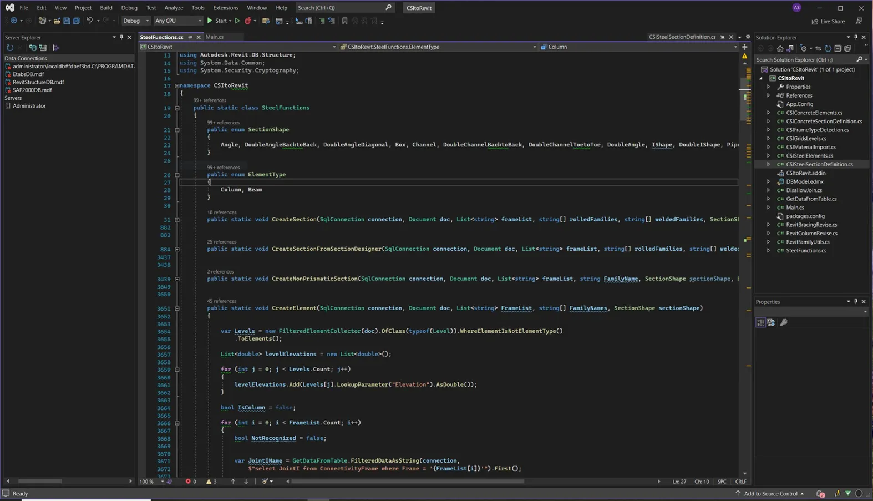873x501 pixels.
Task: Open the Any CPU platform dropdown
Action: pos(178,21)
